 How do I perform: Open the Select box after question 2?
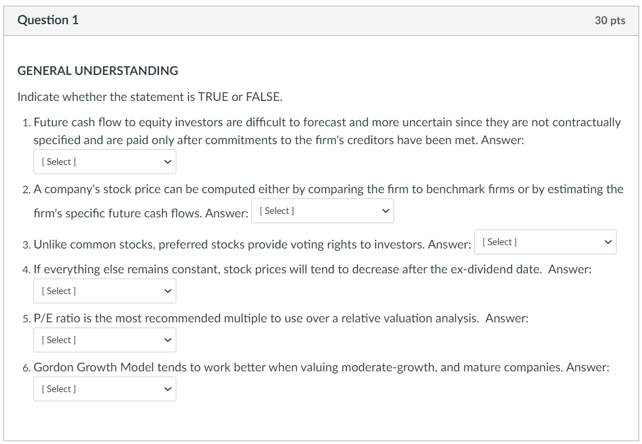[x=322, y=210]
